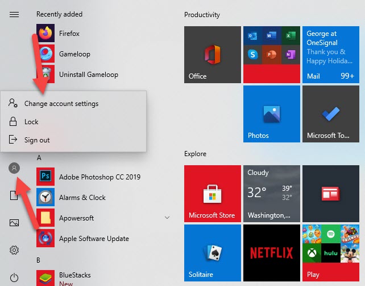This screenshot has width=365, height=286.
Task: Open Settings gear in sidebar
Action: tap(15, 250)
